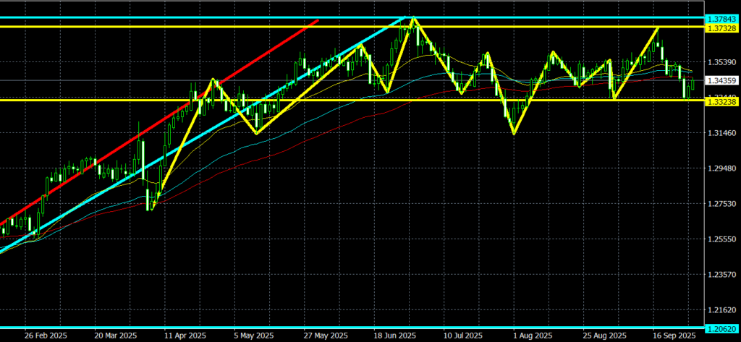
Task: Click the 11 Apr 2025 date label
Action: coord(183,335)
